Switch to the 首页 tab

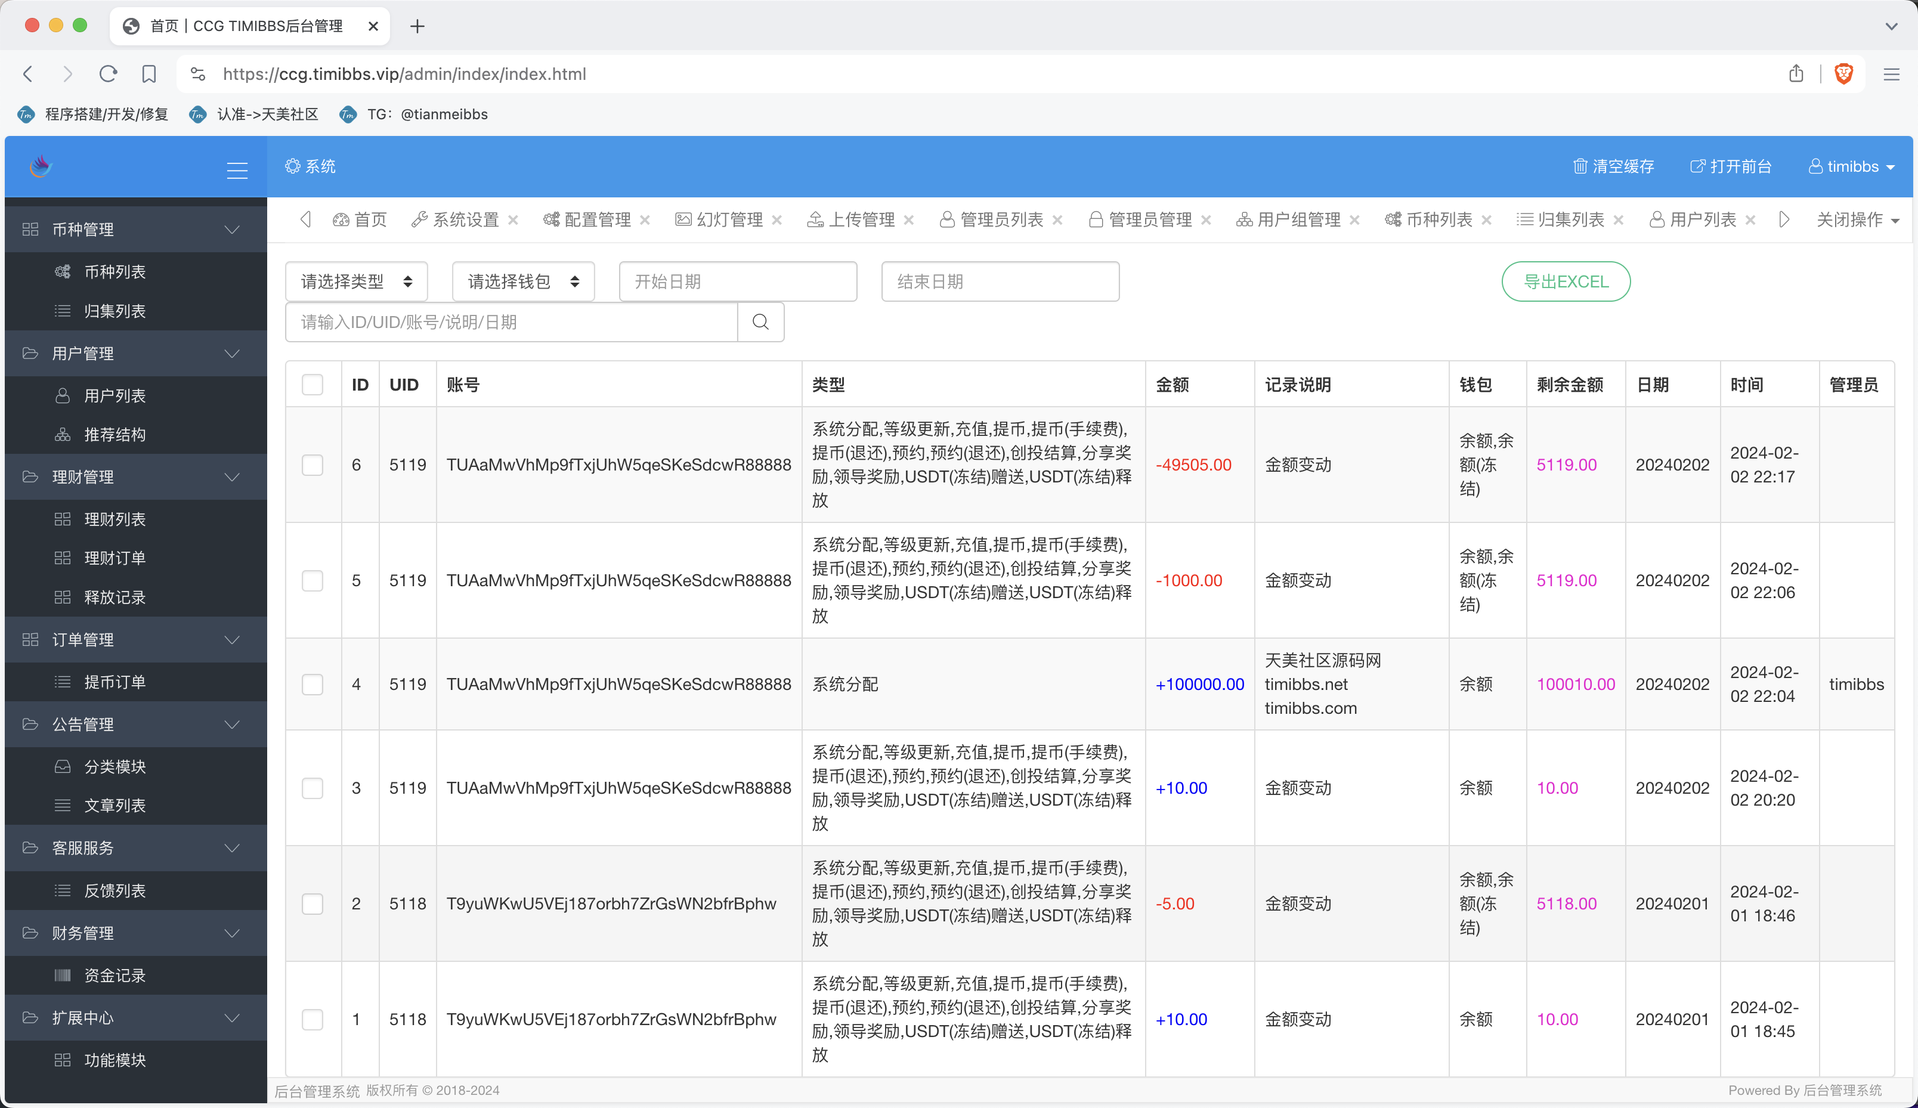click(360, 220)
